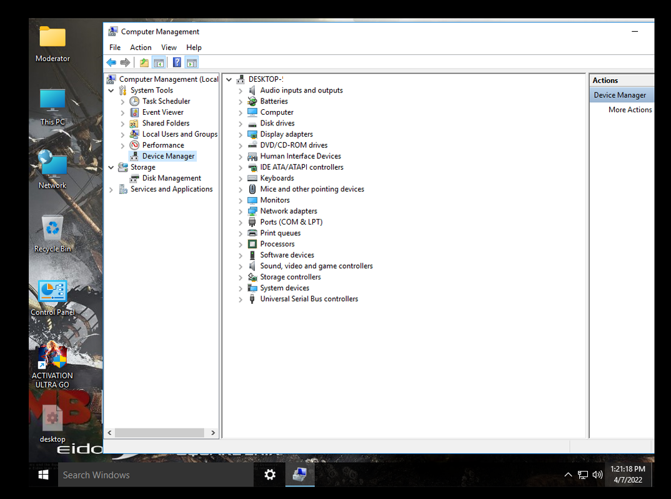
Task: Toggle Show/Hide Console Tree toolbar icon
Action: [159, 63]
